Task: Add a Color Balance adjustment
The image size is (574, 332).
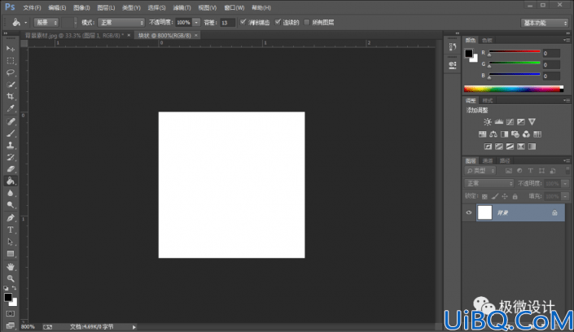Action: click(493, 134)
